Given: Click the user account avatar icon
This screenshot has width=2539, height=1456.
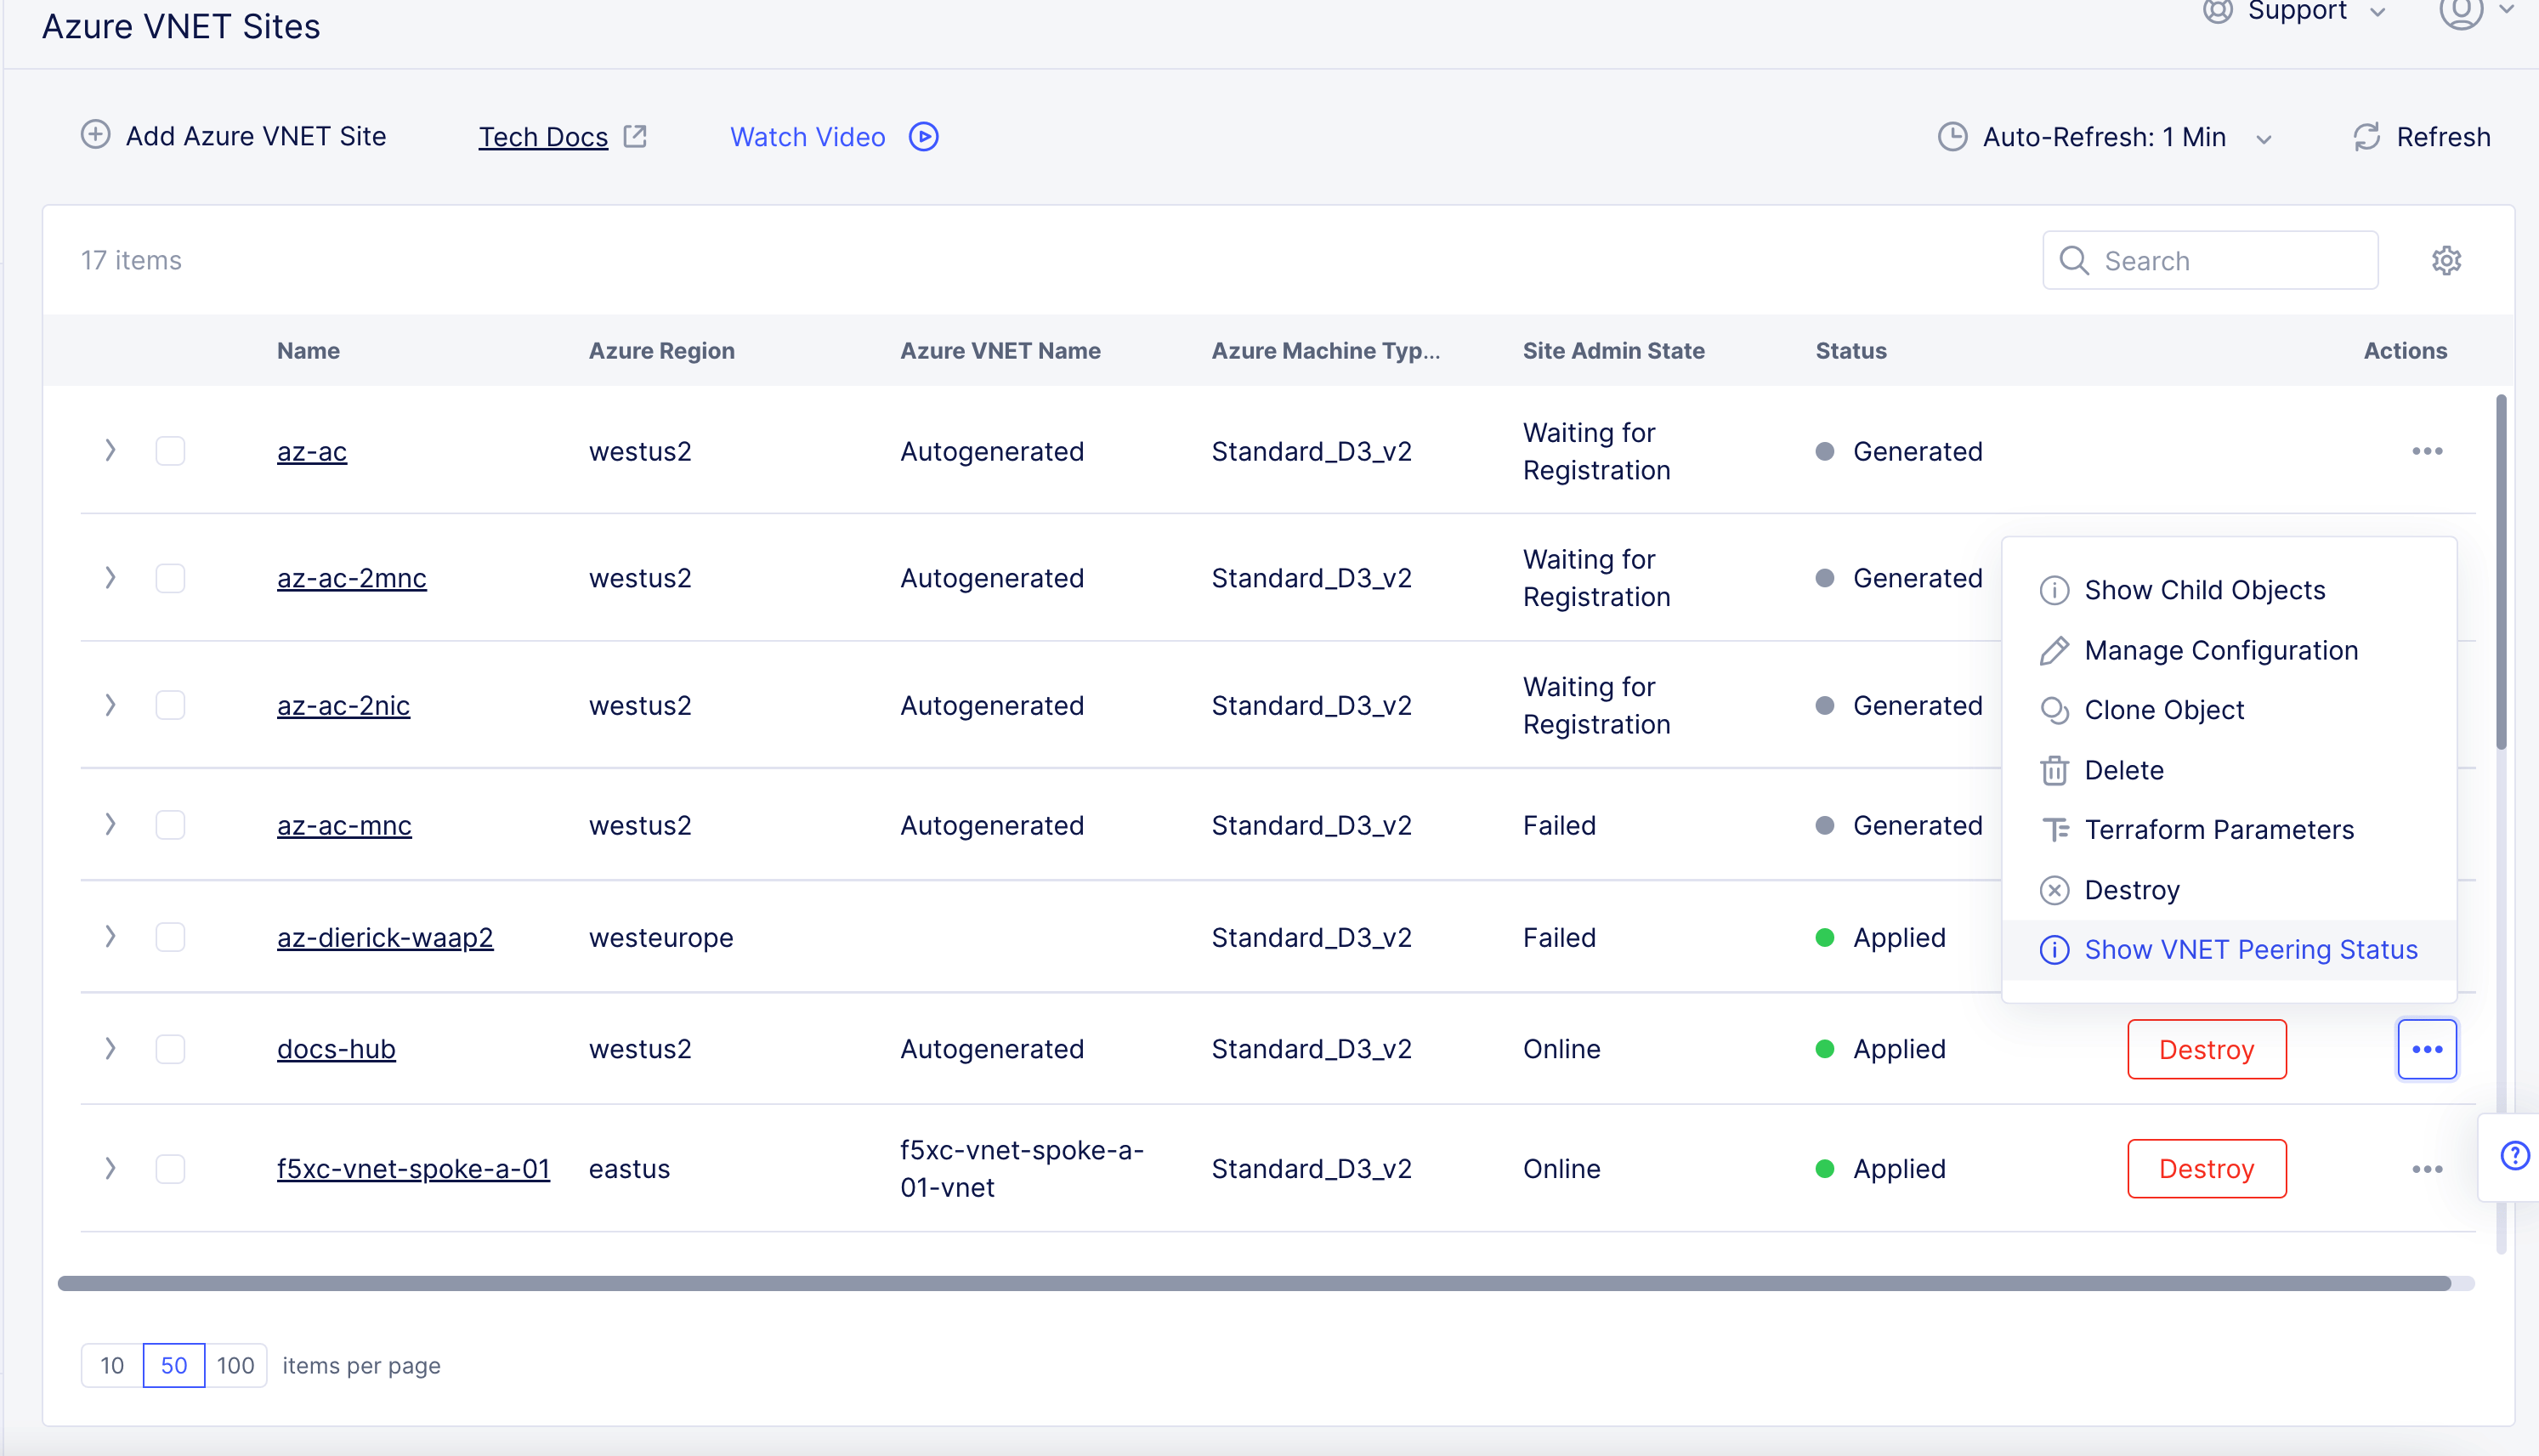Looking at the screenshot, I should click(2460, 12).
